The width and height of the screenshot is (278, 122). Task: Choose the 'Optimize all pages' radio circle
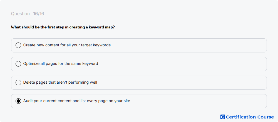[18, 64]
